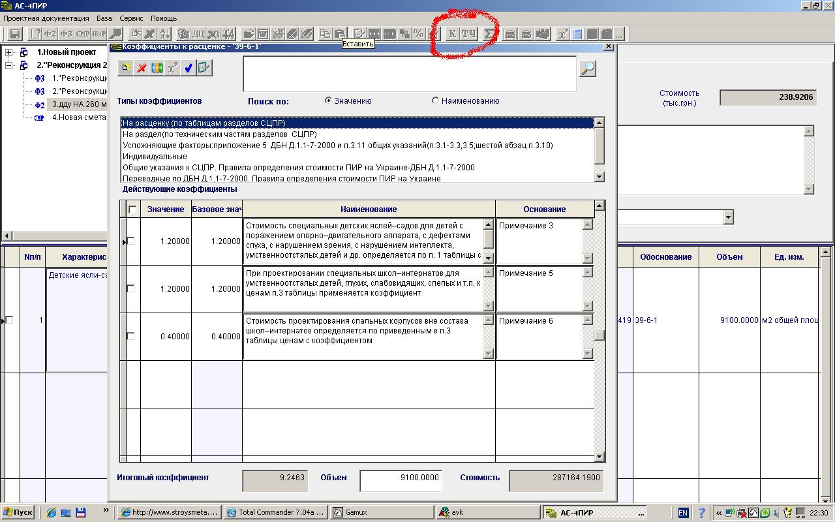Collapse the '2.Реконсрукция' tree node
835x522 pixels.
(x=9, y=65)
